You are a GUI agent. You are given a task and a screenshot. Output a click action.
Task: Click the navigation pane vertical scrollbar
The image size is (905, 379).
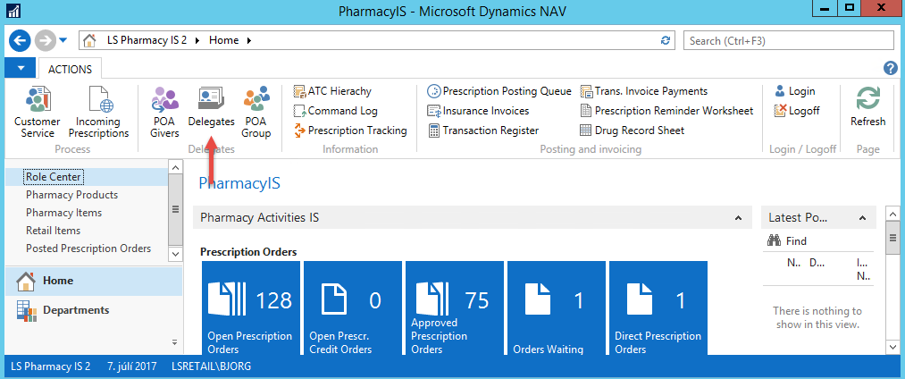175,208
